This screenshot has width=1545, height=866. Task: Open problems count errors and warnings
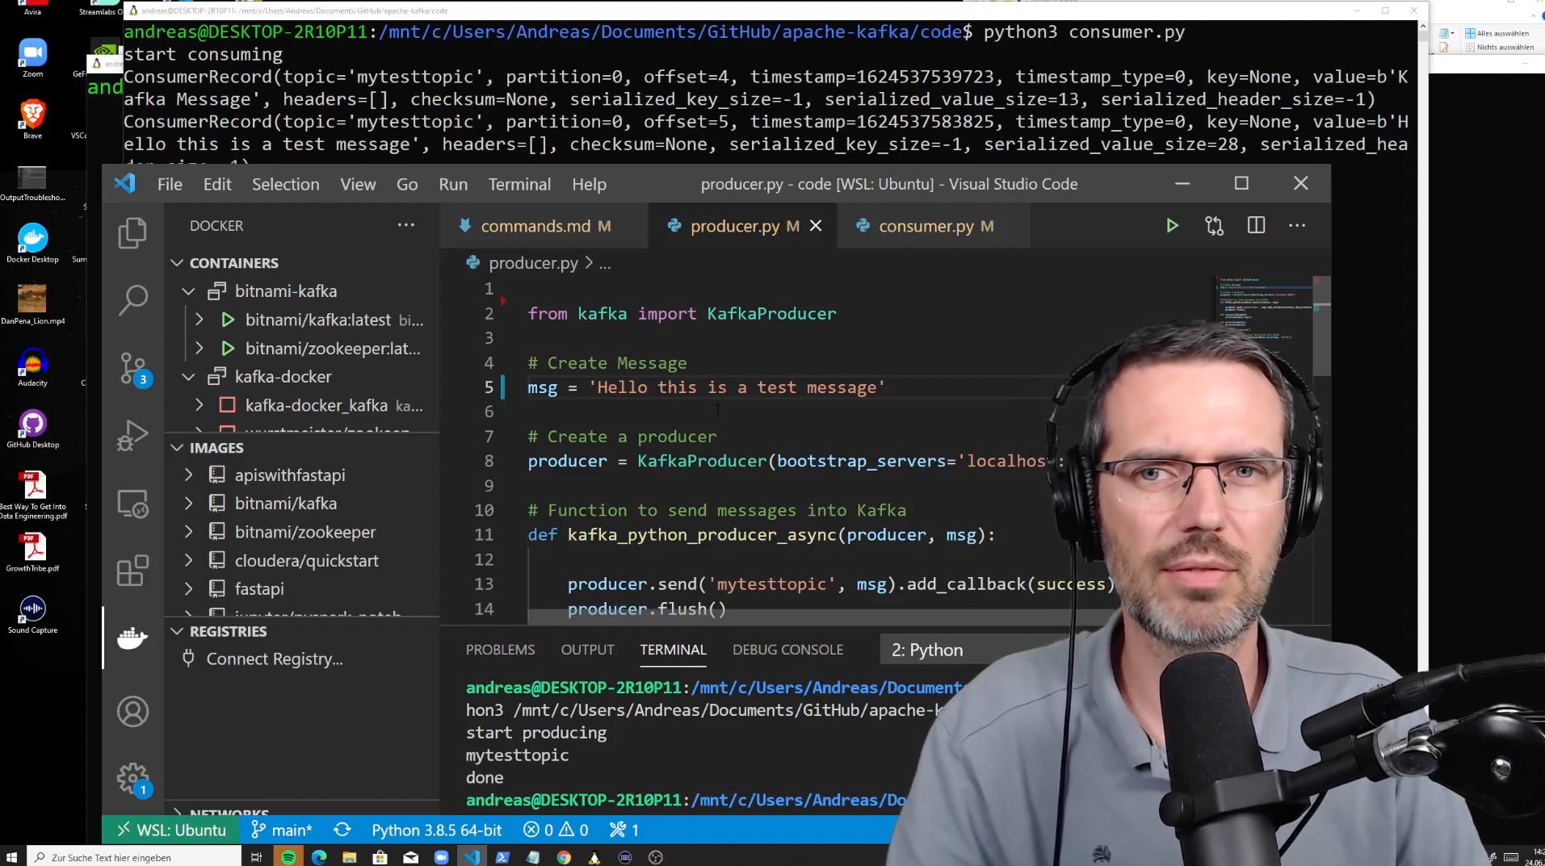click(x=556, y=830)
